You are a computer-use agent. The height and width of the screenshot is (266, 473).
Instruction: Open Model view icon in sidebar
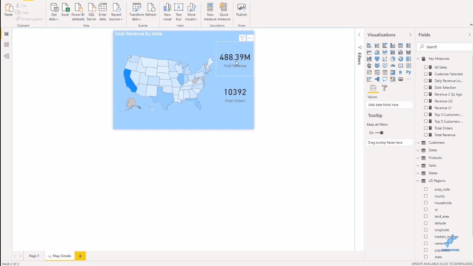(6, 56)
